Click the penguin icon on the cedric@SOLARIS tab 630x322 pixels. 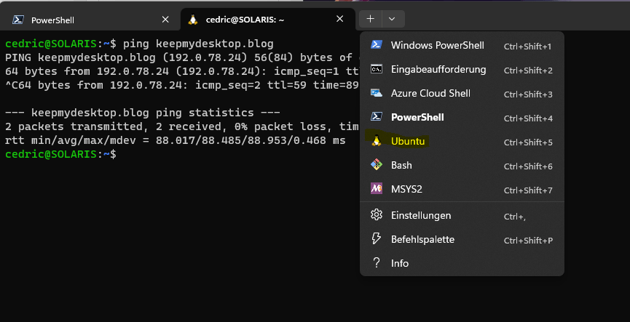coord(192,20)
